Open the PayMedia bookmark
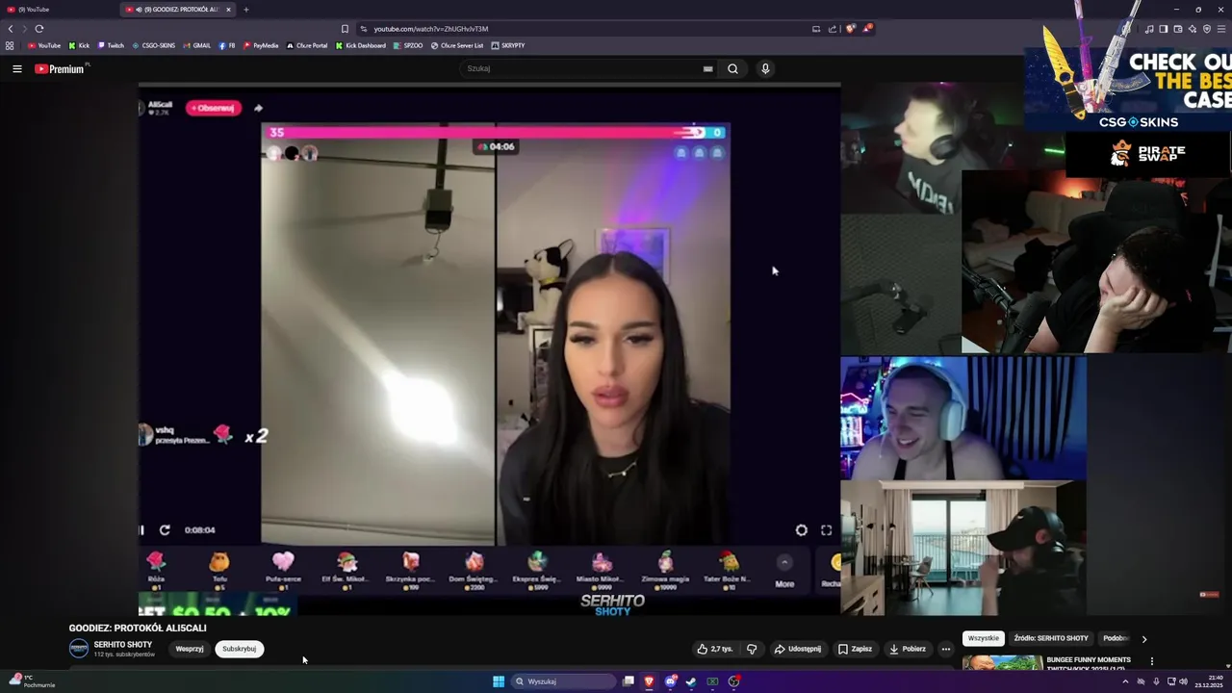 click(x=261, y=45)
